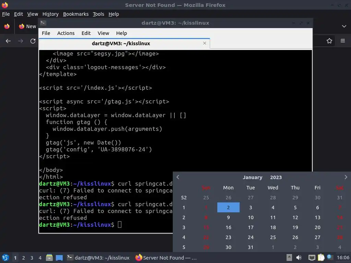The width and height of the screenshot is (351, 263).
Task: Activate terminal taskbar button dartz@VM3
Action: click(x=98, y=258)
